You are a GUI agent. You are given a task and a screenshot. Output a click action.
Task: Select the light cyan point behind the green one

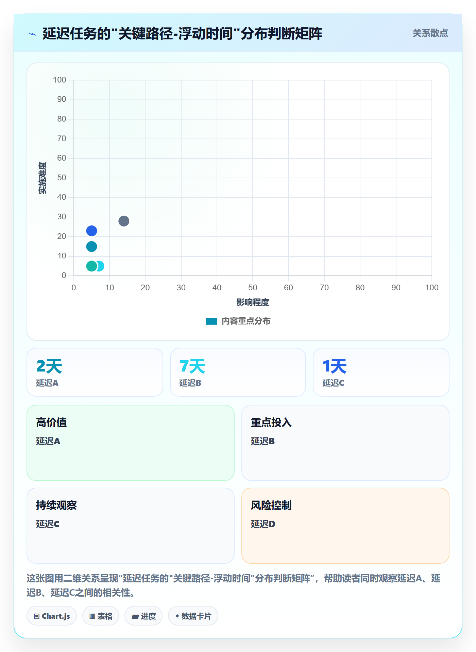[101, 266]
